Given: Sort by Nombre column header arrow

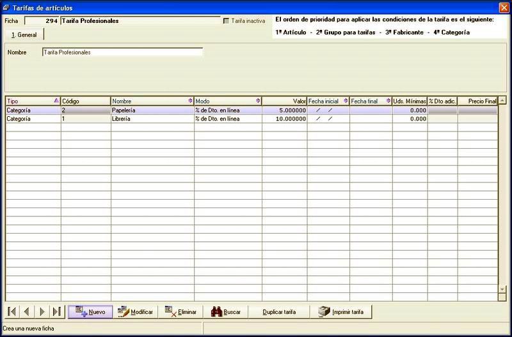Looking at the screenshot, I should click(x=190, y=101).
